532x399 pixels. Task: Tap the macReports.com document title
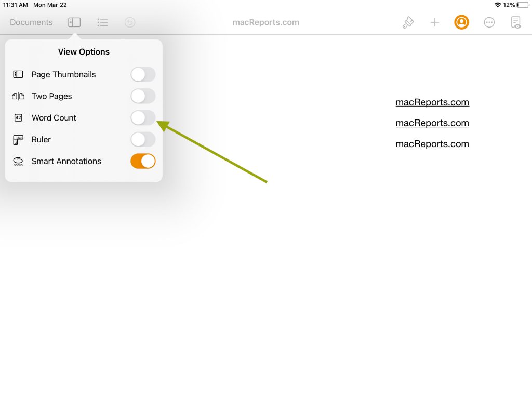[x=265, y=22]
